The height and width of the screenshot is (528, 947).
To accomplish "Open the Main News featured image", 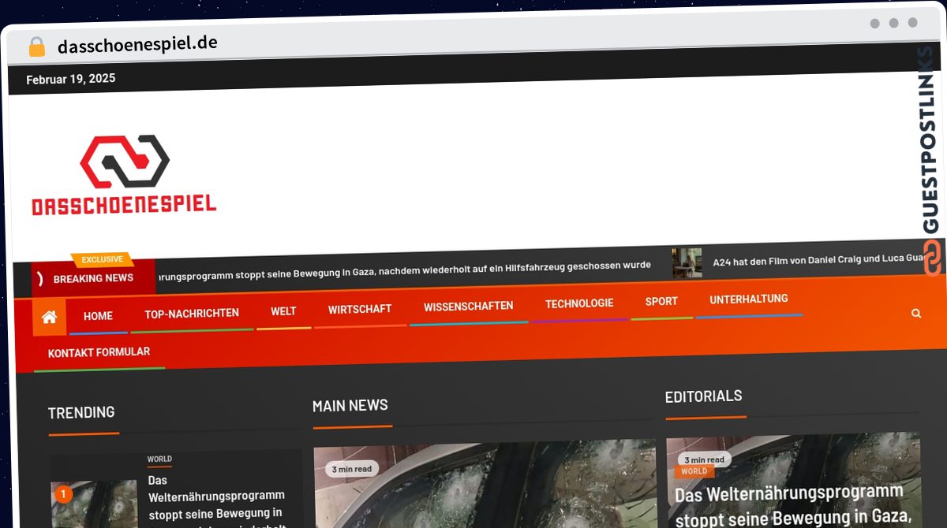I will (485, 484).
